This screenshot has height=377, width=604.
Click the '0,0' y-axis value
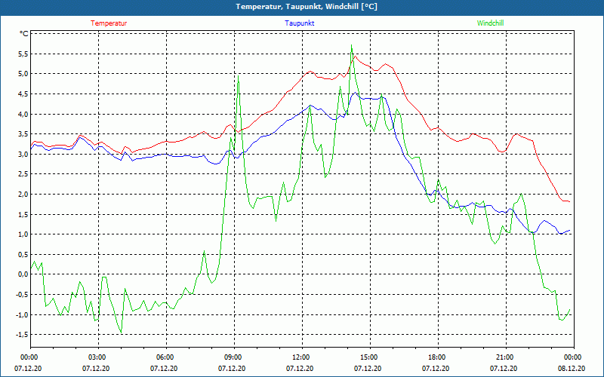point(23,274)
